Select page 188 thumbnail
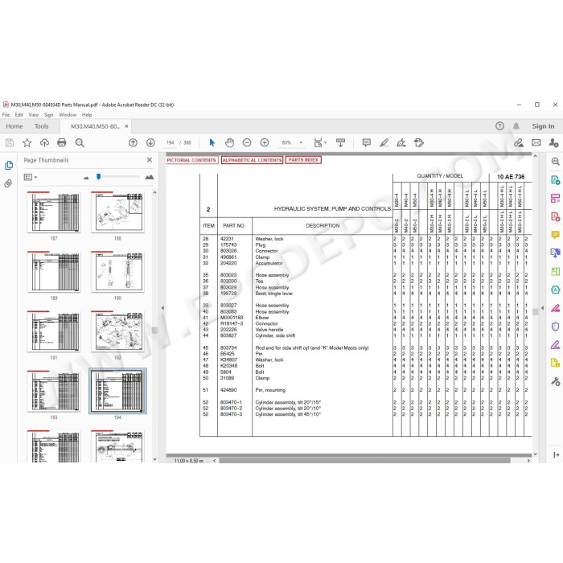The width and height of the screenshot is (563, 563). pyautogui.click(x=117, y=212)
